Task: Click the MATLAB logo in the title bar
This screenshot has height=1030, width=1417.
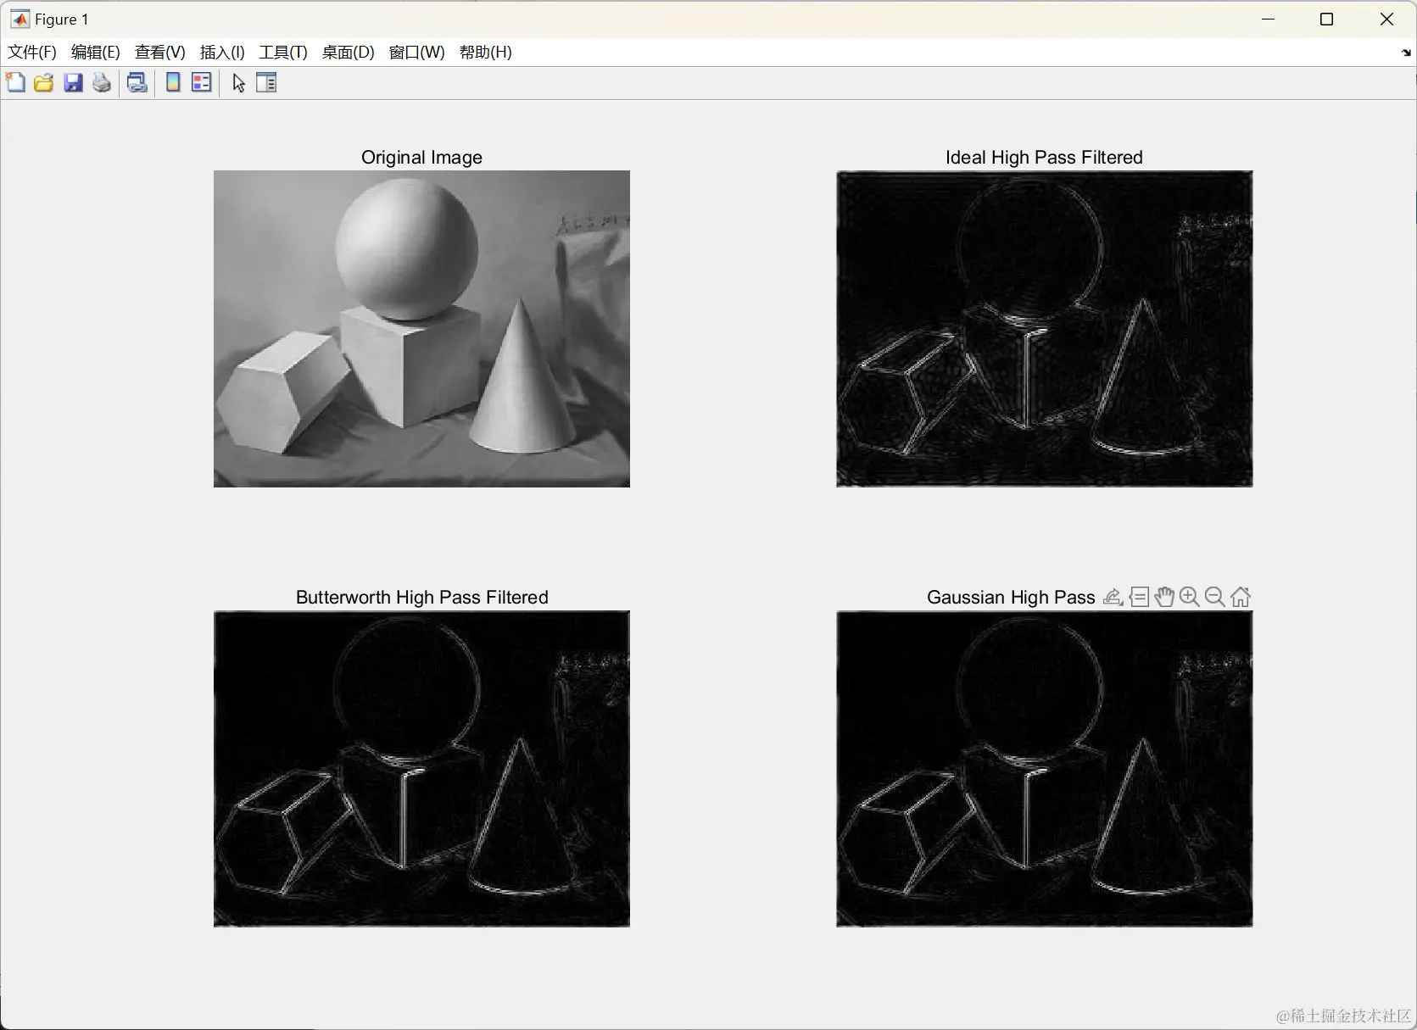Action: (x=20, y=19)
